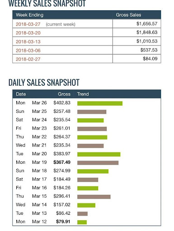
Task: Click the Trend column header
Action: coord(83,94)
